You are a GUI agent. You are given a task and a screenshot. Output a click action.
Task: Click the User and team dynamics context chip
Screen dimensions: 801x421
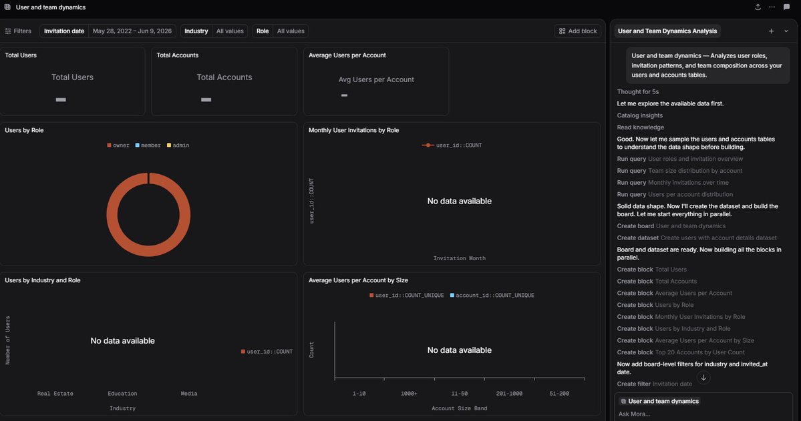(659, 401)
